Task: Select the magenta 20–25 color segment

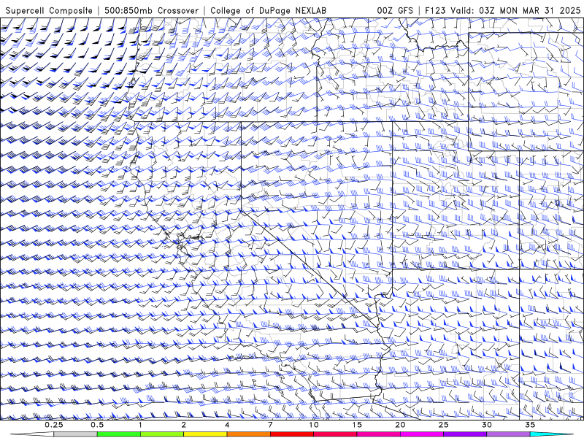Action: [422, 434]
